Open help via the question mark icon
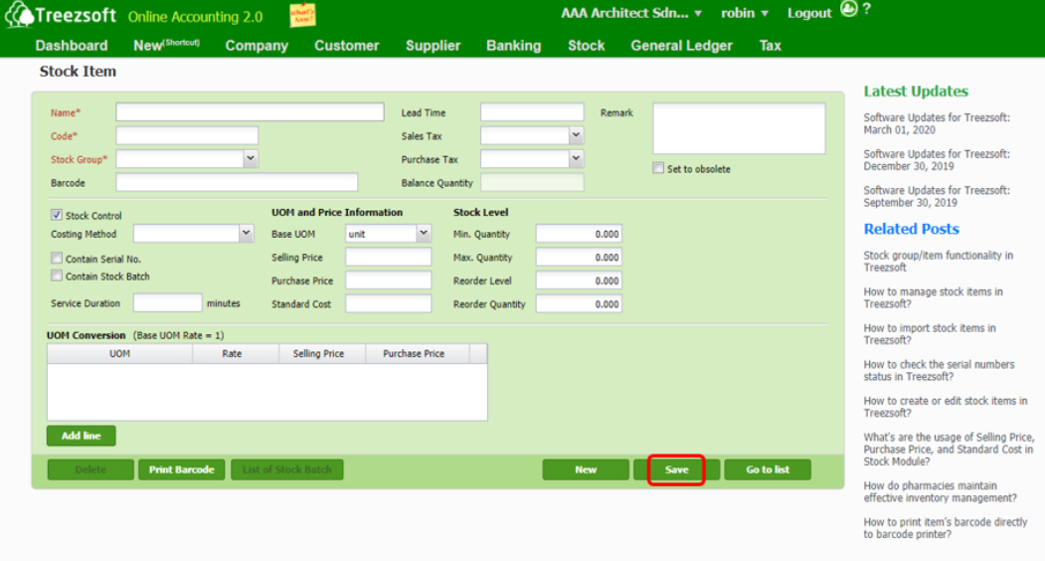Image resolution: width=1045 pixels, height=561 pixels. 866,9
